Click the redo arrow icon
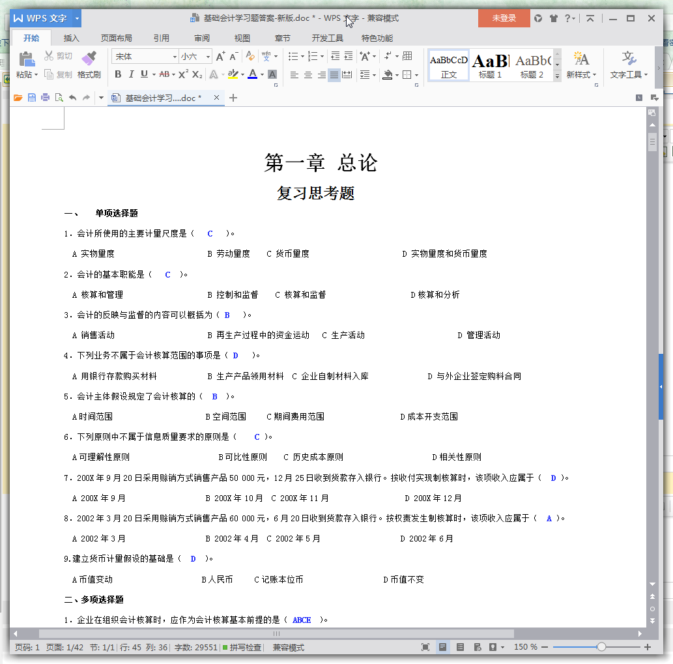Viewport: 673px width, 664px height. click(86, 98)
